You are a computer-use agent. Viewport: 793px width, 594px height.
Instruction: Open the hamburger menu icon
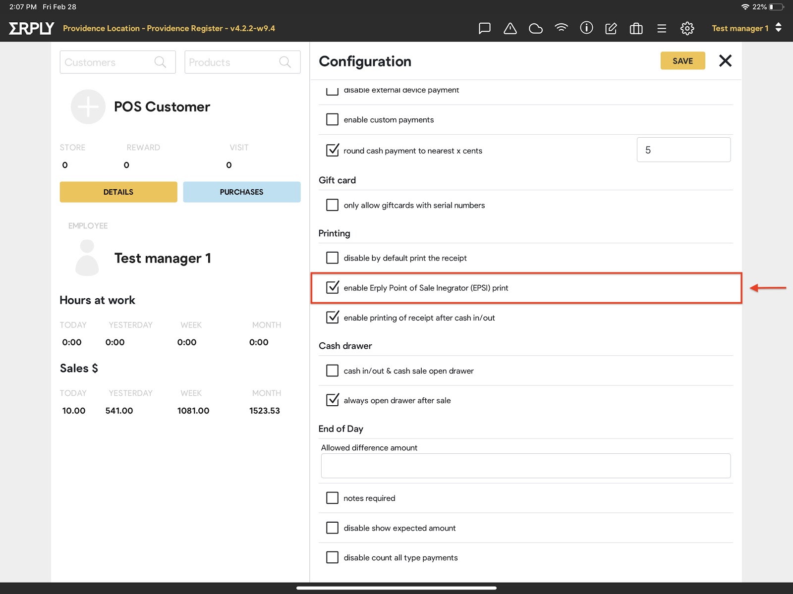(x=662, y=28)
